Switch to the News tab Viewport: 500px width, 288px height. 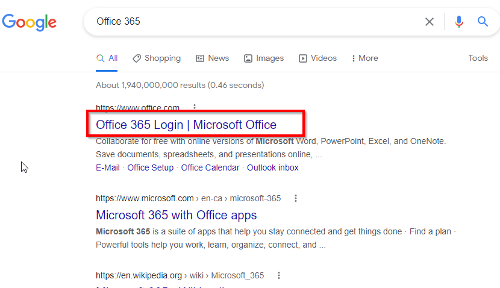(213, 58)
